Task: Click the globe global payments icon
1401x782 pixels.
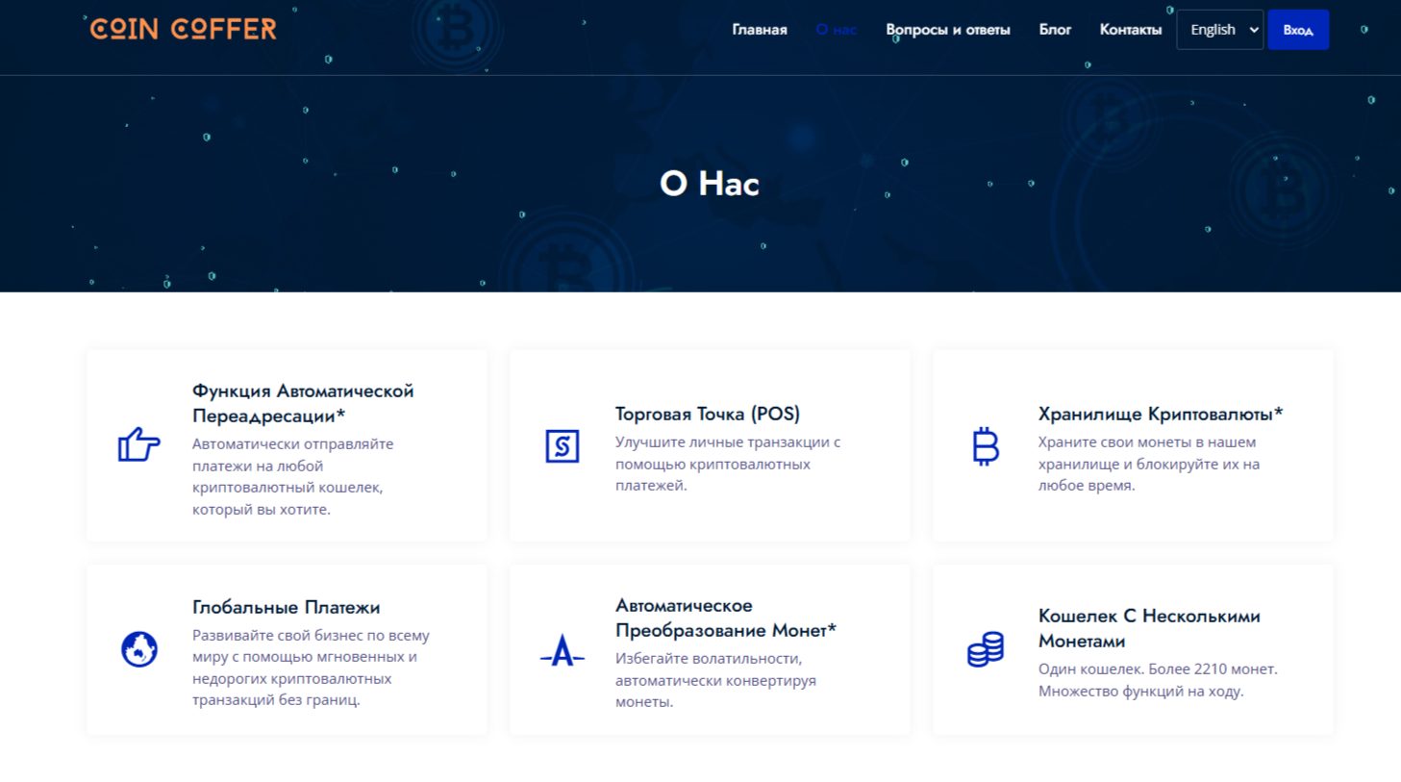Action: [x=139, y=649]
